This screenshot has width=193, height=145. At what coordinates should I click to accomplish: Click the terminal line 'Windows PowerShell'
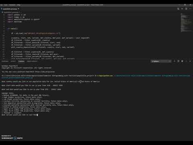(10, 66)
